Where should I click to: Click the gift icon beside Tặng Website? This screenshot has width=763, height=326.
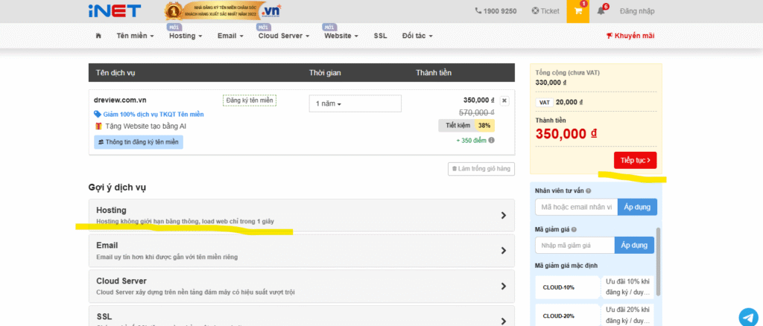click(x=98, y=127)
